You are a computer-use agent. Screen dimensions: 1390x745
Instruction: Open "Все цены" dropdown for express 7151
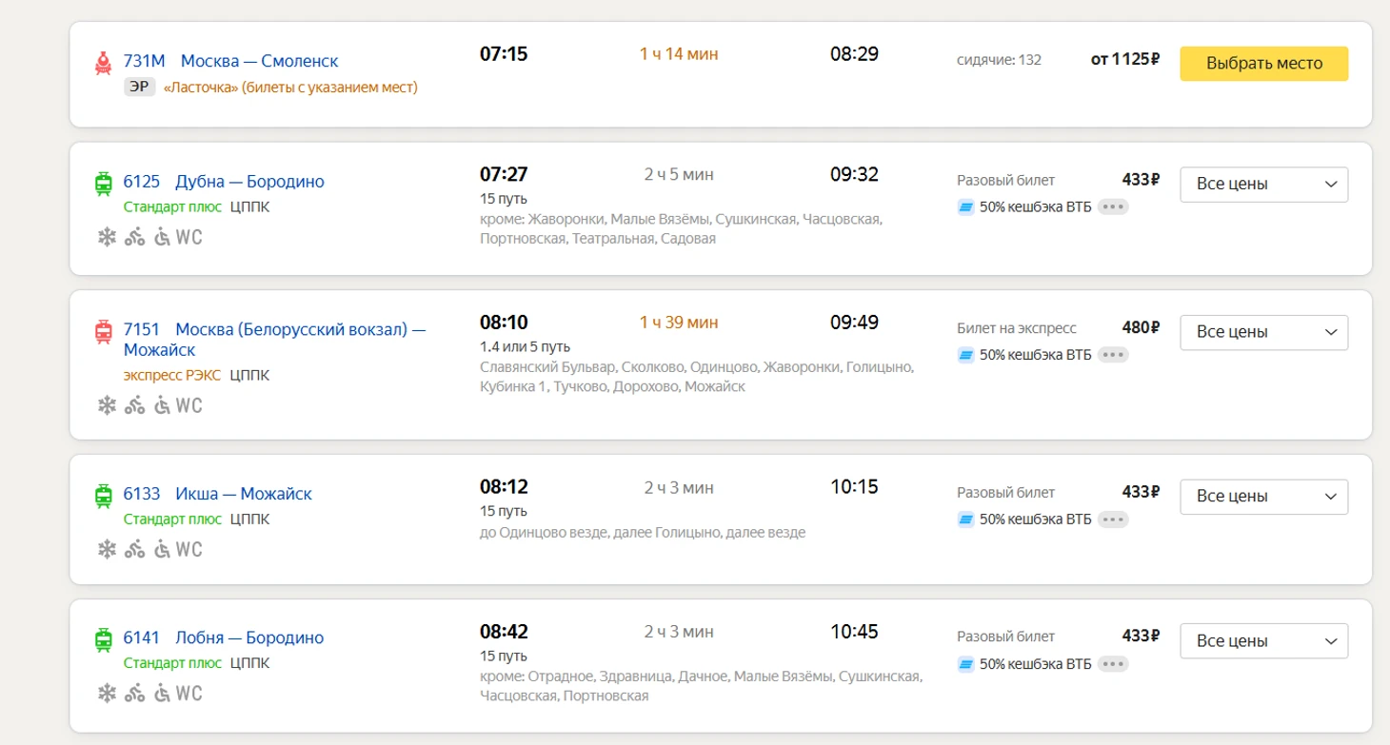[x=1263, y=332]
